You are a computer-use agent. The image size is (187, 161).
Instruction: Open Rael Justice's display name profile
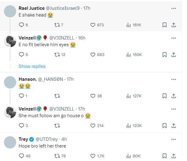point(32,8)
